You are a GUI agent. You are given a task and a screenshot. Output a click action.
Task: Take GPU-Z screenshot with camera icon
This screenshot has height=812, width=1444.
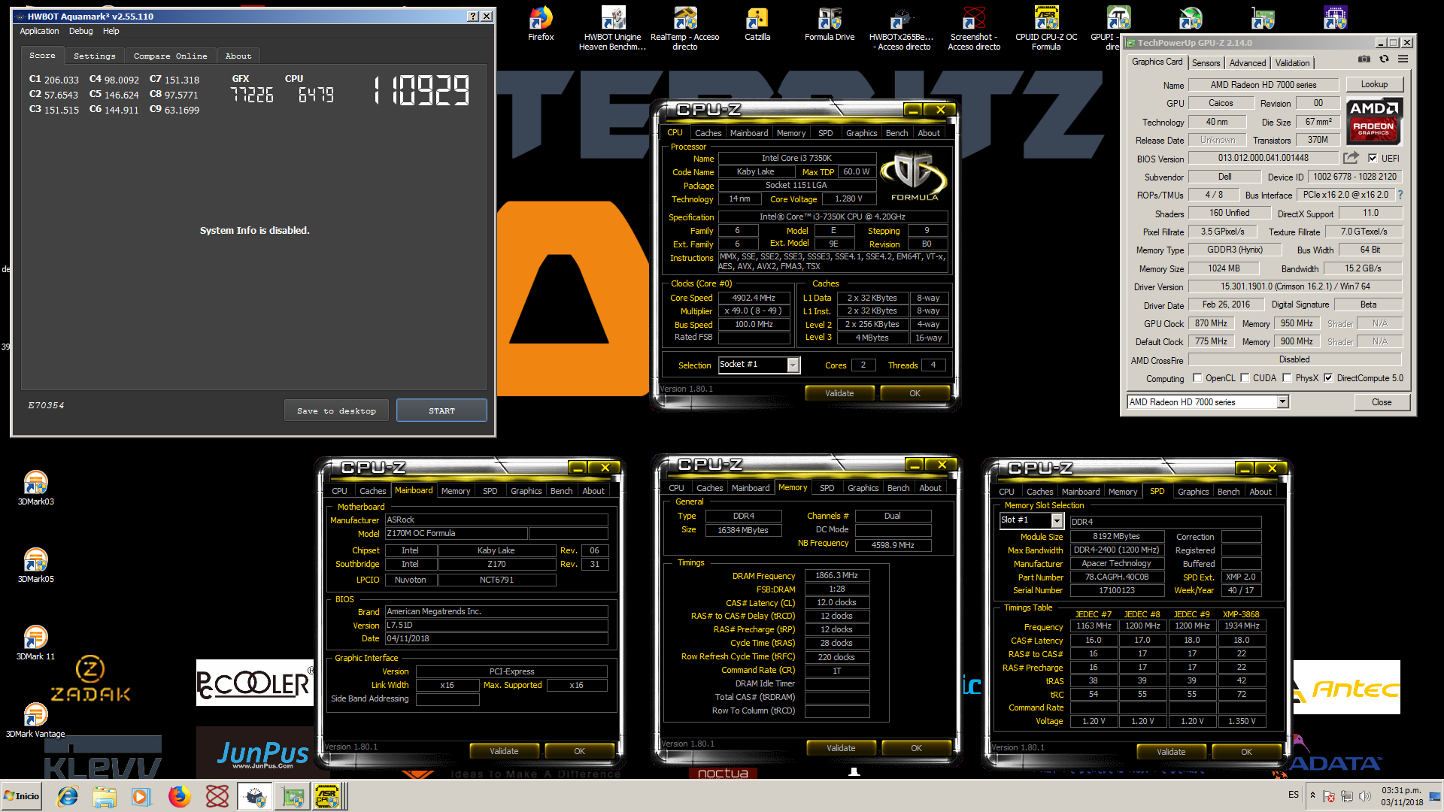coord(1364,59)
